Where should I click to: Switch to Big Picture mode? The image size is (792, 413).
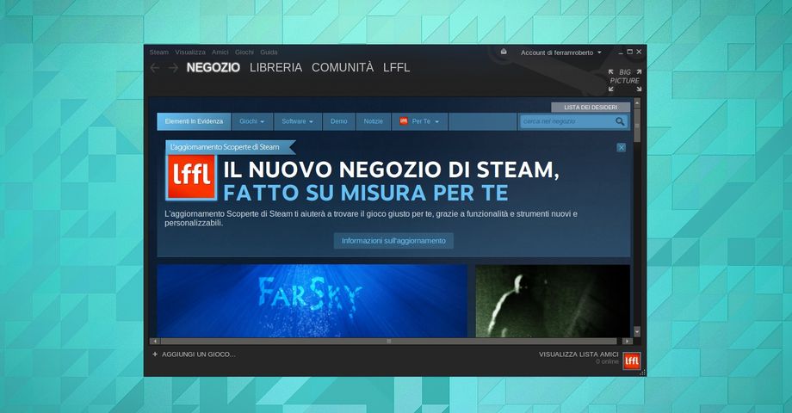click(625, 80)
